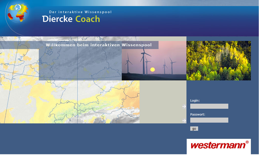
Task: Click the Diercke Coach title text
Action: (x=71, y=19)
